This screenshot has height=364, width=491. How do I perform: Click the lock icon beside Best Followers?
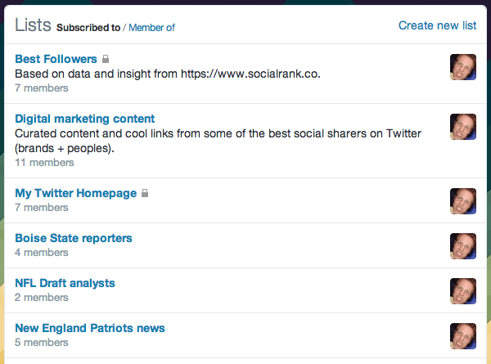point(106,59)
